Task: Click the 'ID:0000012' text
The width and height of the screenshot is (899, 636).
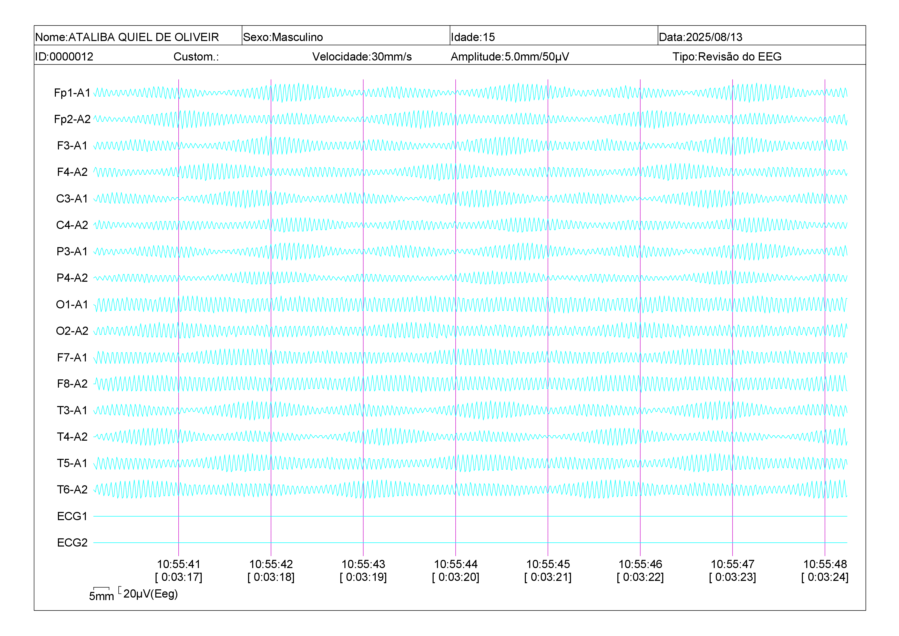Action: click(64, 57)
